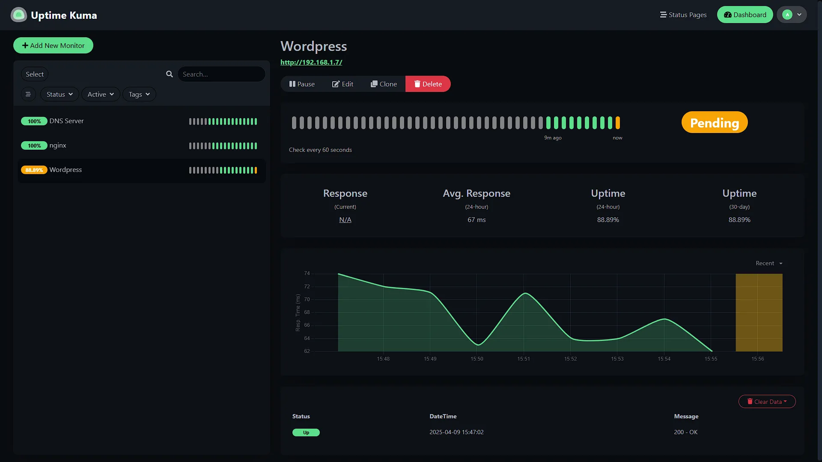Screen dimensions: 822x462
Task: Click the user avatar icon
Action: click(x=787, y=15)
